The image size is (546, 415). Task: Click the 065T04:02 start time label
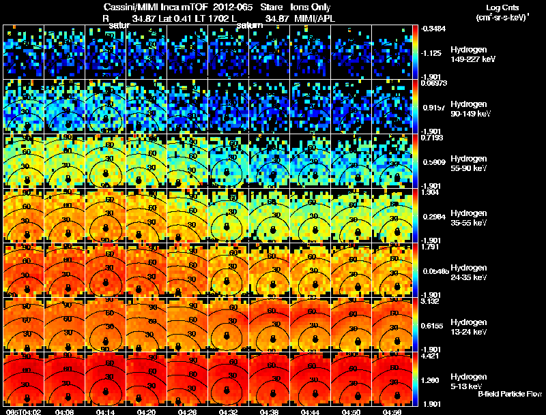pyautogui.click(x=24, y=412)
